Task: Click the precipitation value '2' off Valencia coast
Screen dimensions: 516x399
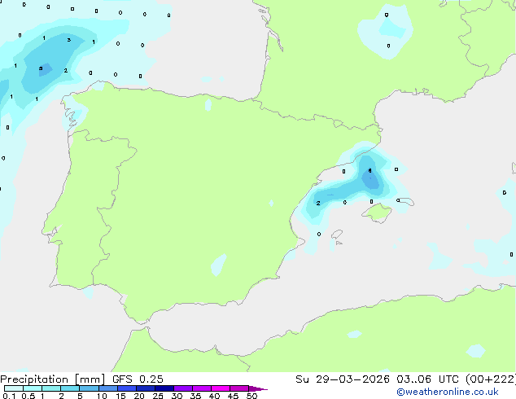Action: point(318,203)
